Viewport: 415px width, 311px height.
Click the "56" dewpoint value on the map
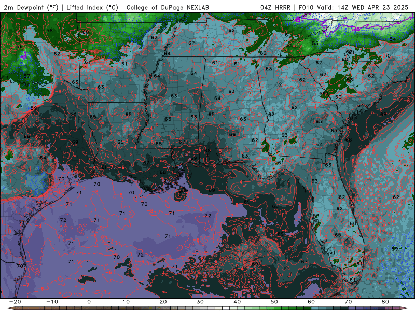[19, 46]
